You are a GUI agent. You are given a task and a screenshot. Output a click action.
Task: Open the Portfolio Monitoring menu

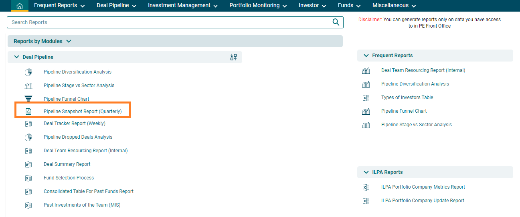coord(258,6)
